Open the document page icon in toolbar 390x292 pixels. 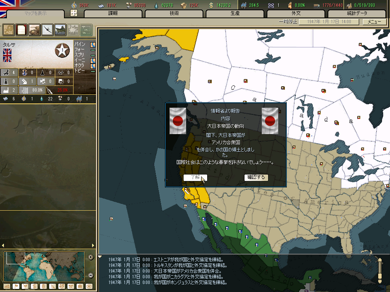(x=21, y=30)
